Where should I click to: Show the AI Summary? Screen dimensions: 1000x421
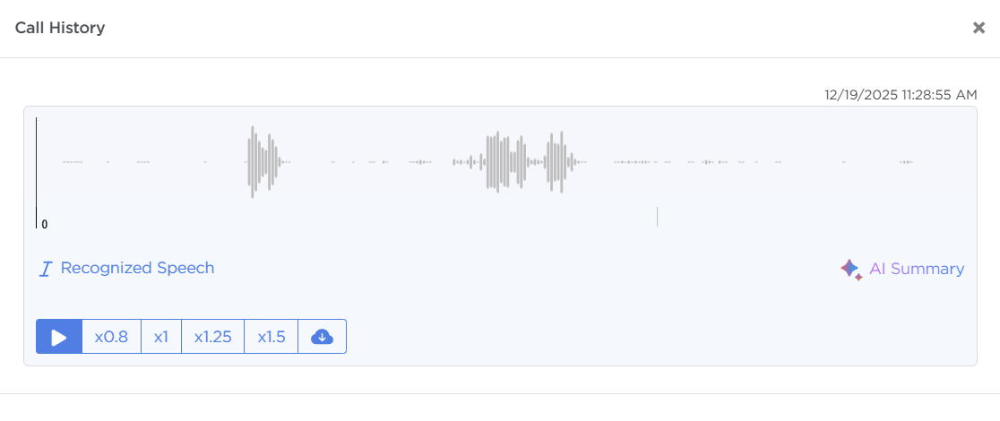916,269
